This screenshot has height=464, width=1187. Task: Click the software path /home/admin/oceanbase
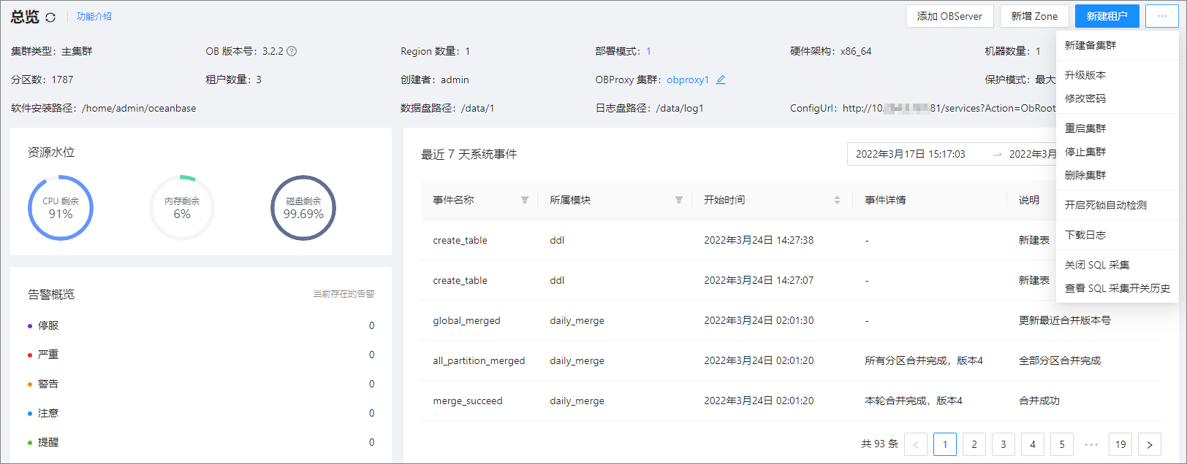click(x=139, y=108)
